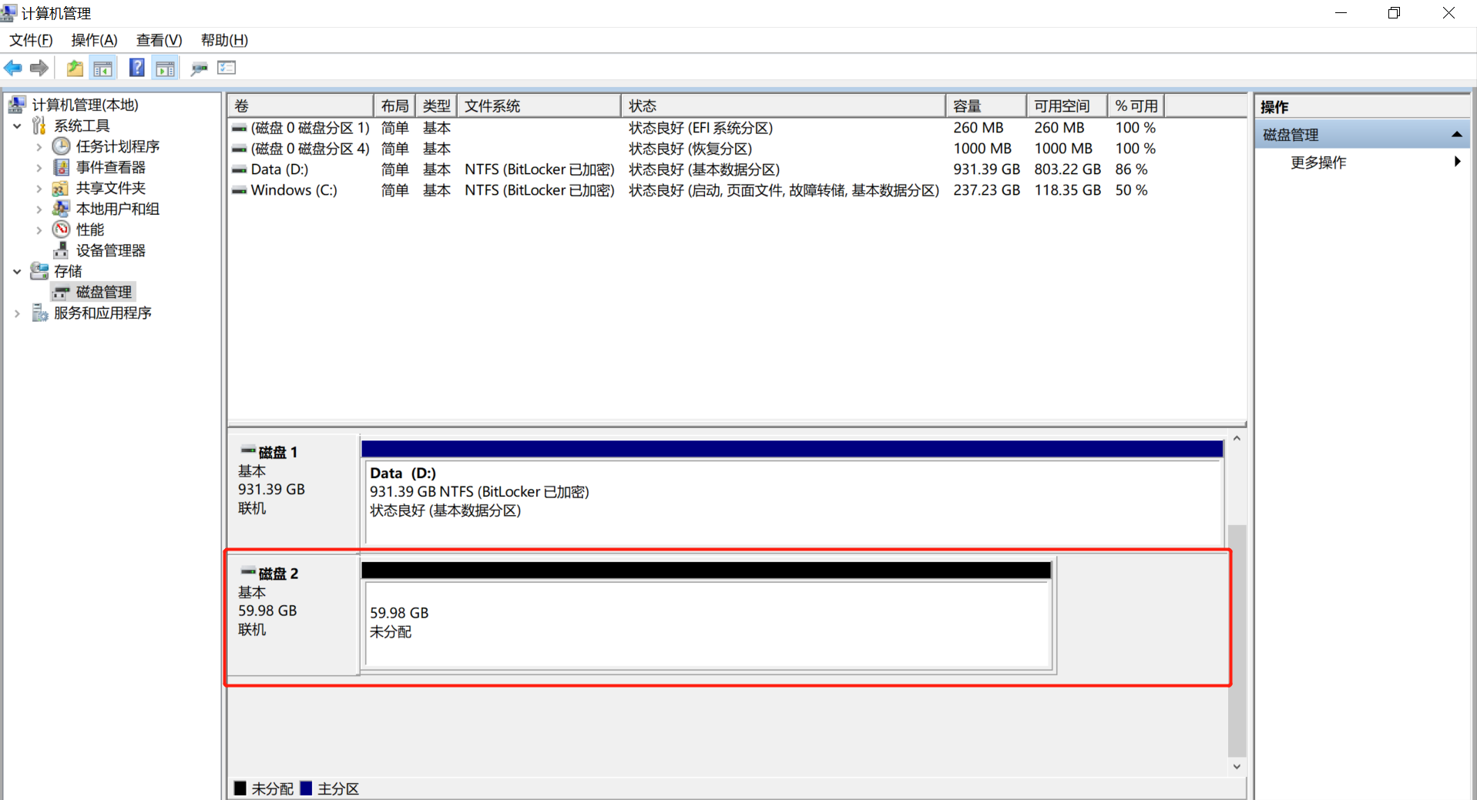Viewport: 1477px width, 800px height.
Task: Select the Event Viewer icon
Action: (61, 167)
